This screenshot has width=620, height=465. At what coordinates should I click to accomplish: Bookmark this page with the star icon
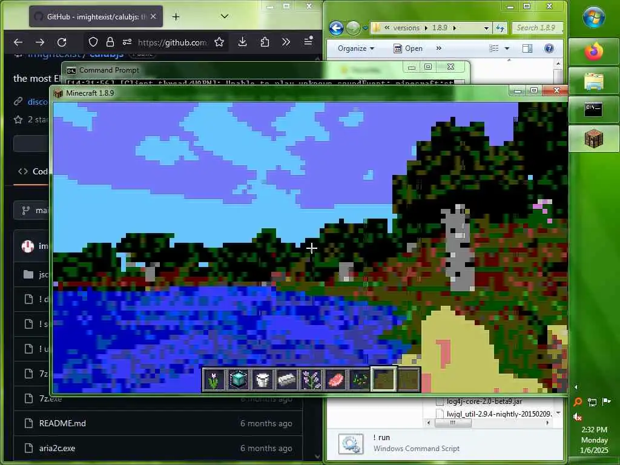point(219,42)
